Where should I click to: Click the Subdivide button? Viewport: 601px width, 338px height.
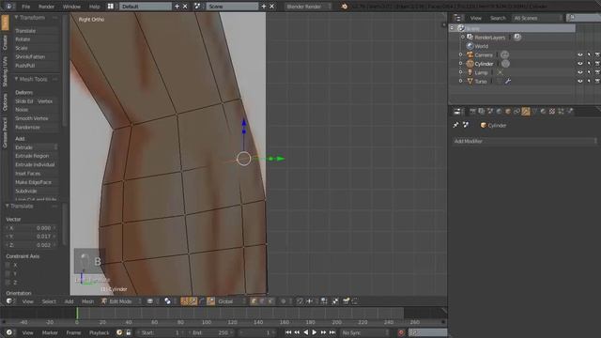(x=36, y=191)
